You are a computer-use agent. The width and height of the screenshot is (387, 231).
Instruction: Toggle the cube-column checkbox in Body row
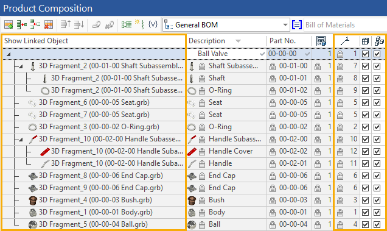pyautogui.click(x=365, y=213)
